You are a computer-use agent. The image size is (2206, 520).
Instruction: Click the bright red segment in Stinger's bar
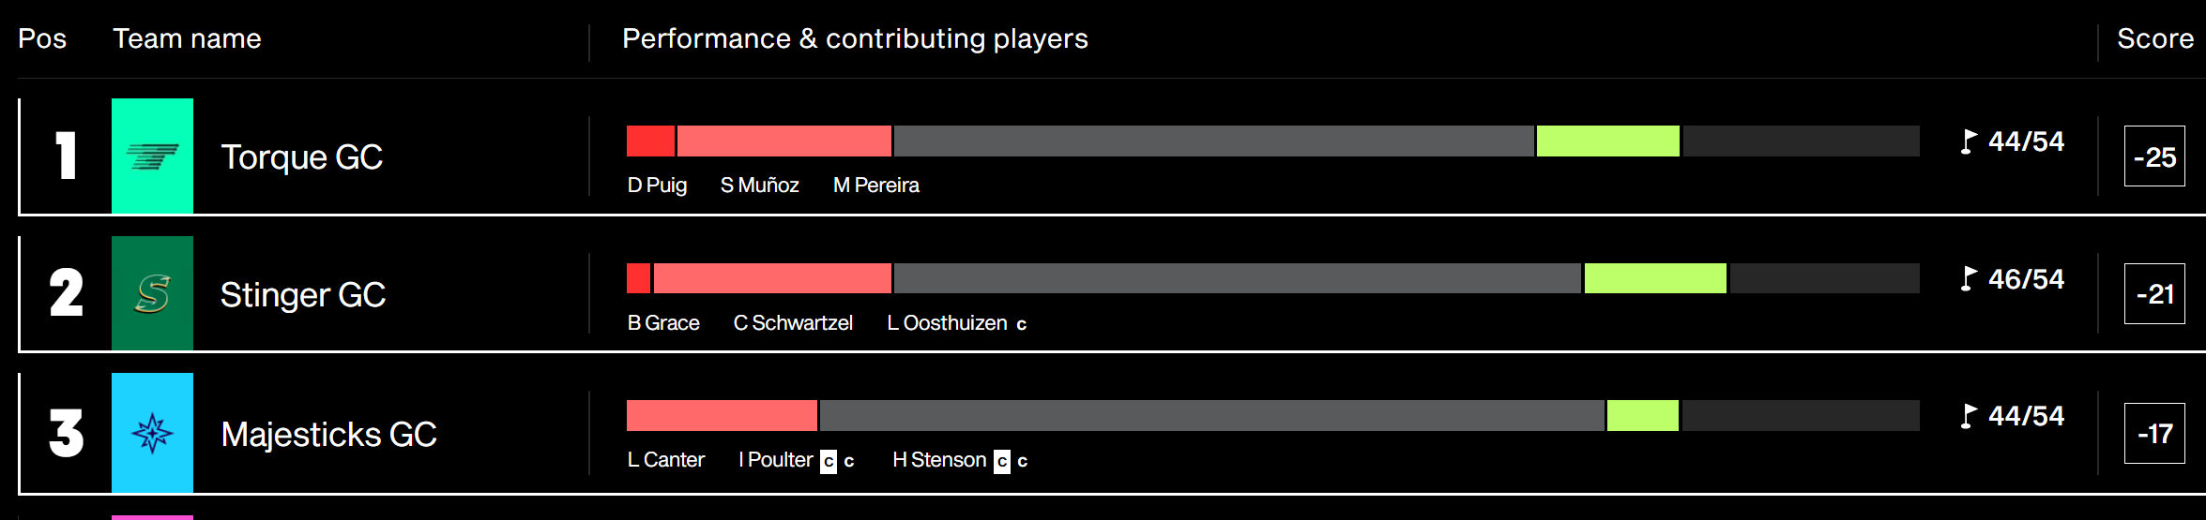coord(638,278)
